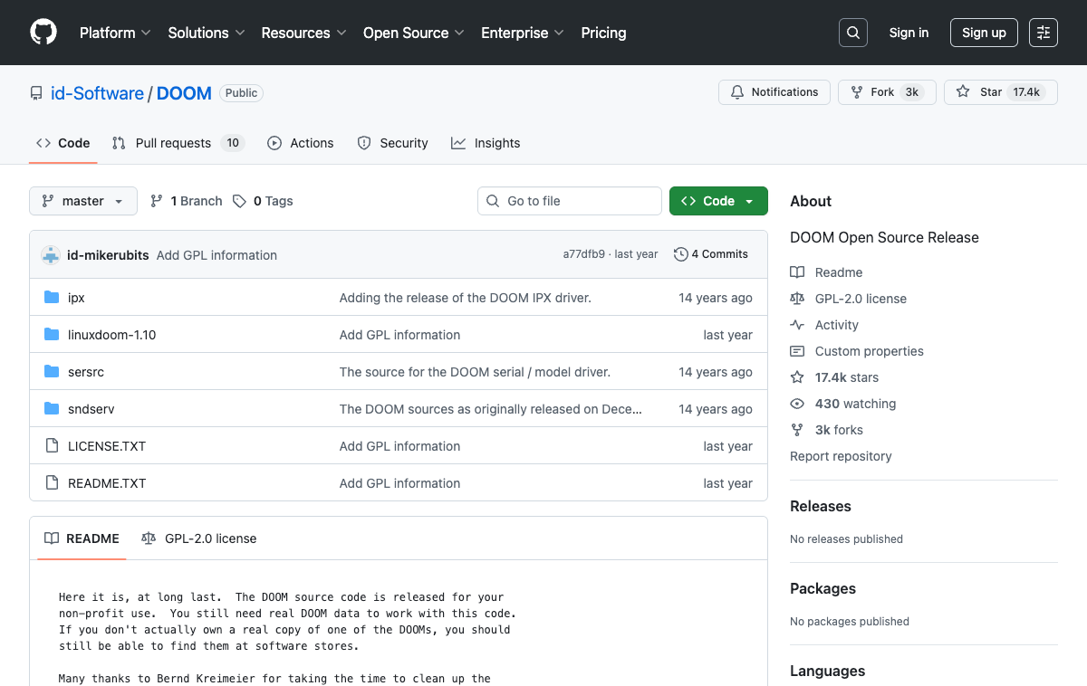The image size is (1087, 686).
Task: Click the bell icon in Notifications button
Action: [737, 92]
